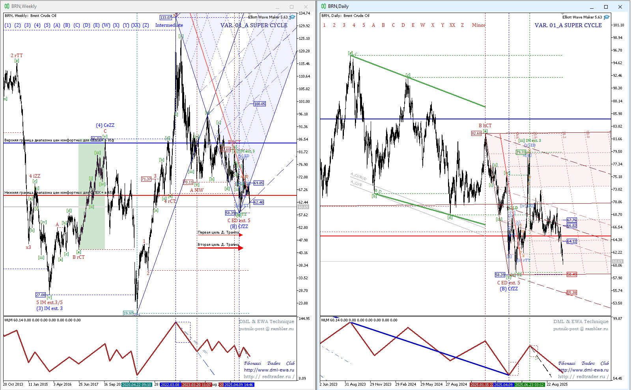Click the 2020.04.22 09:10 timeline date marker
Screen dimensions: 631x390
click(x=136, y=384)
